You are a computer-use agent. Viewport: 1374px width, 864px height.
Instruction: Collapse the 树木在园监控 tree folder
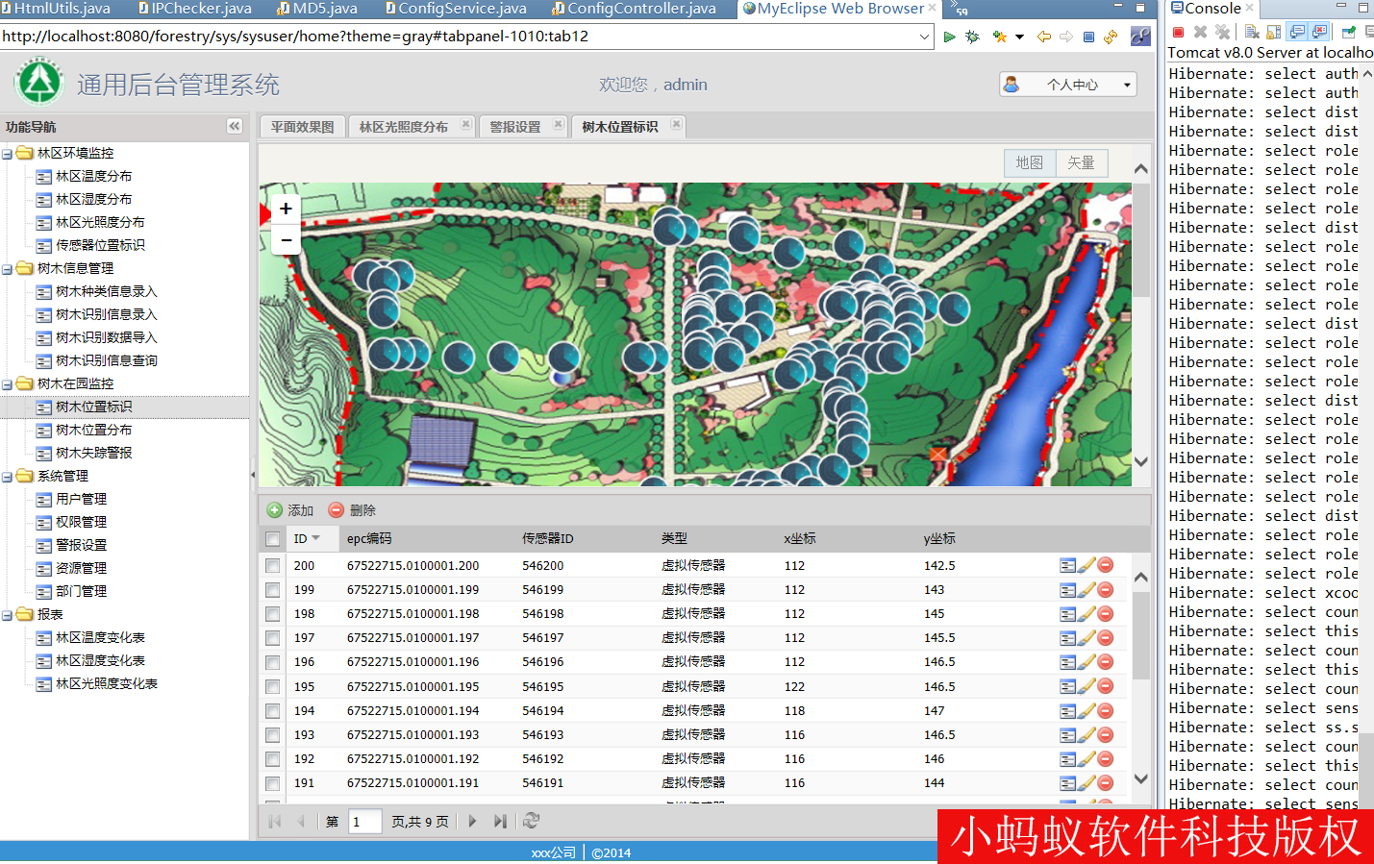coord(7,384)
